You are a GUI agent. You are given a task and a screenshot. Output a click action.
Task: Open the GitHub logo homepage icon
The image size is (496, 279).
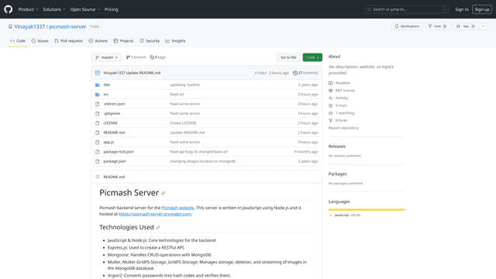click(9, 9)
